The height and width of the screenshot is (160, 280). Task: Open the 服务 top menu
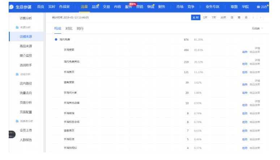[x=128, y=7]
